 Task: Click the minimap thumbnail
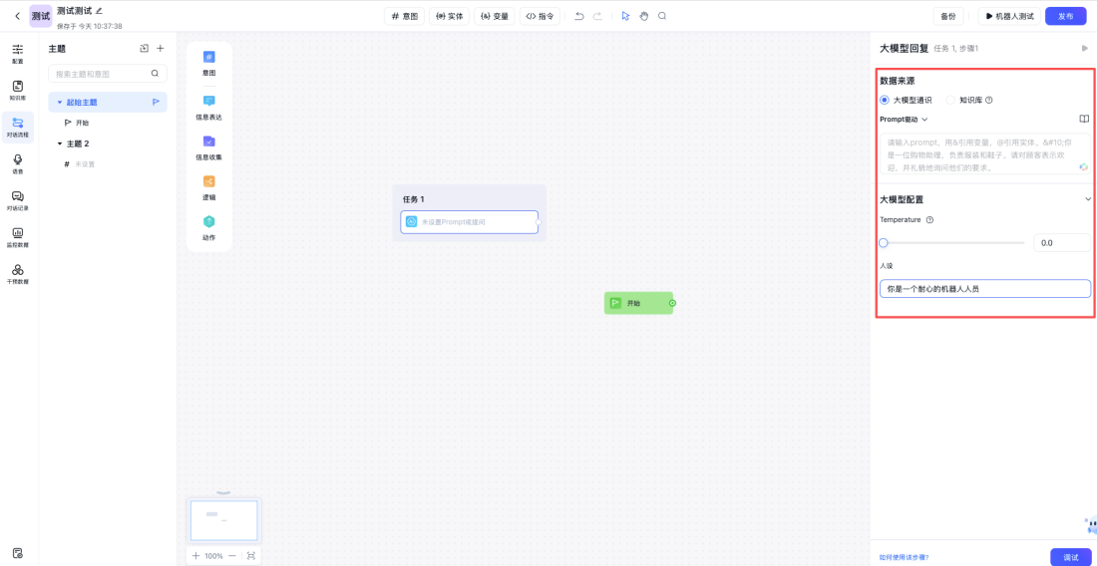coord(223,520)
